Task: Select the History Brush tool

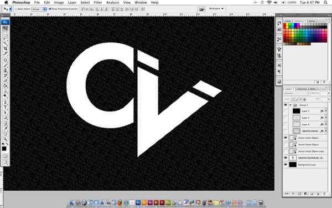Action: point(6,75)
